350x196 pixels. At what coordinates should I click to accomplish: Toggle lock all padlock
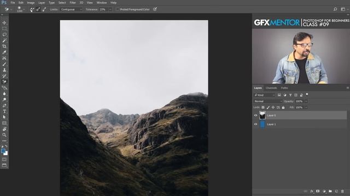click(283, 107)
